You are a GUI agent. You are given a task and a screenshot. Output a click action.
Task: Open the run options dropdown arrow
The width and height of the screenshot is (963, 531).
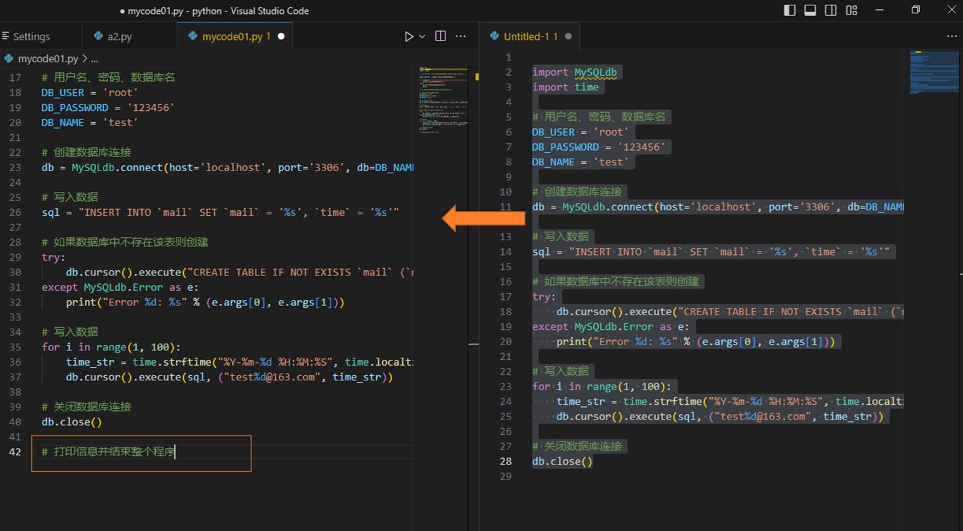click(422, 37)
